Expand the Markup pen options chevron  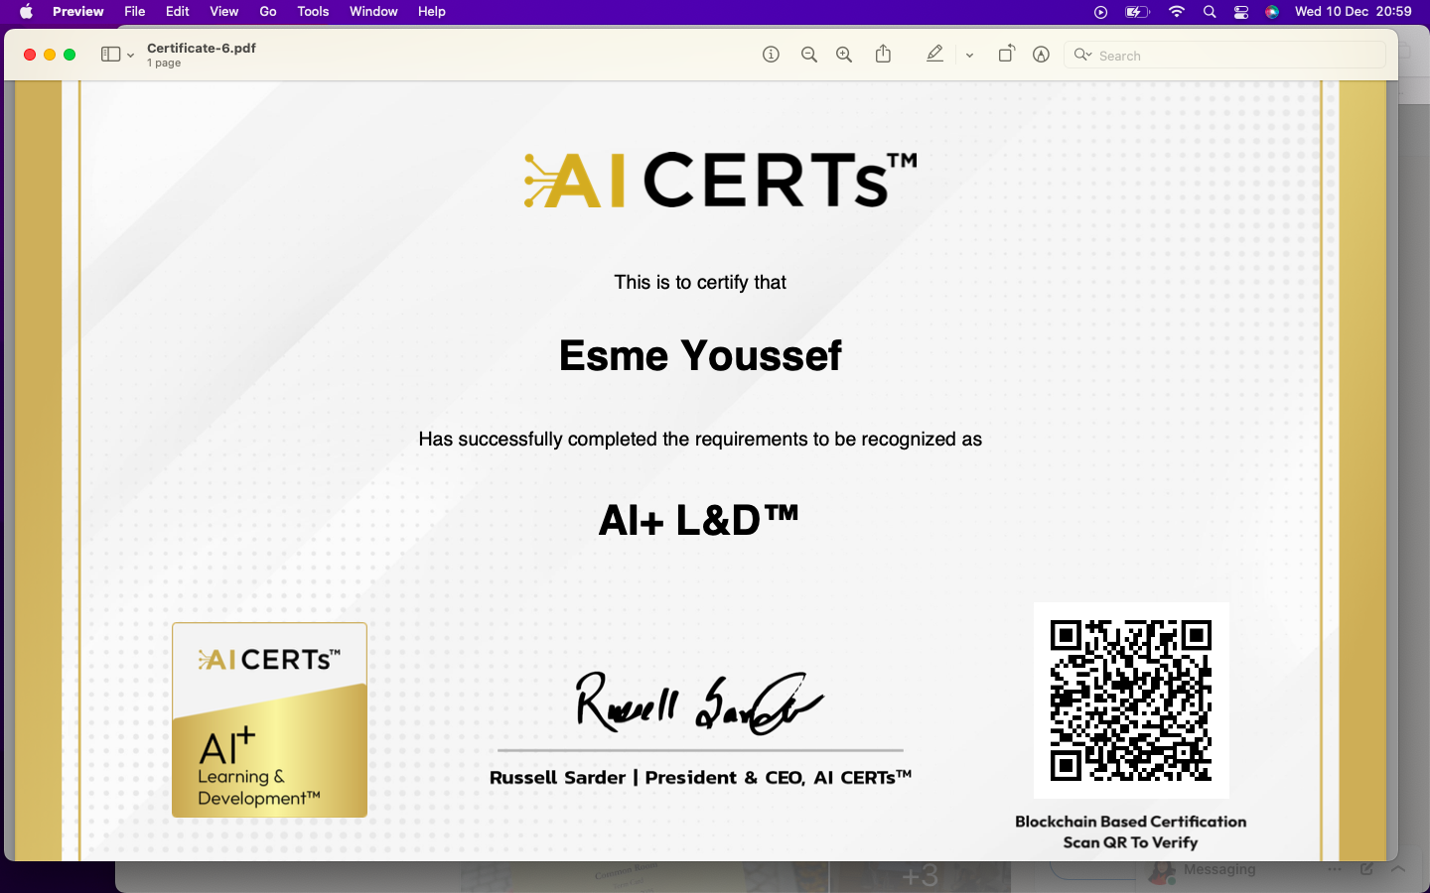pos(969,56)
